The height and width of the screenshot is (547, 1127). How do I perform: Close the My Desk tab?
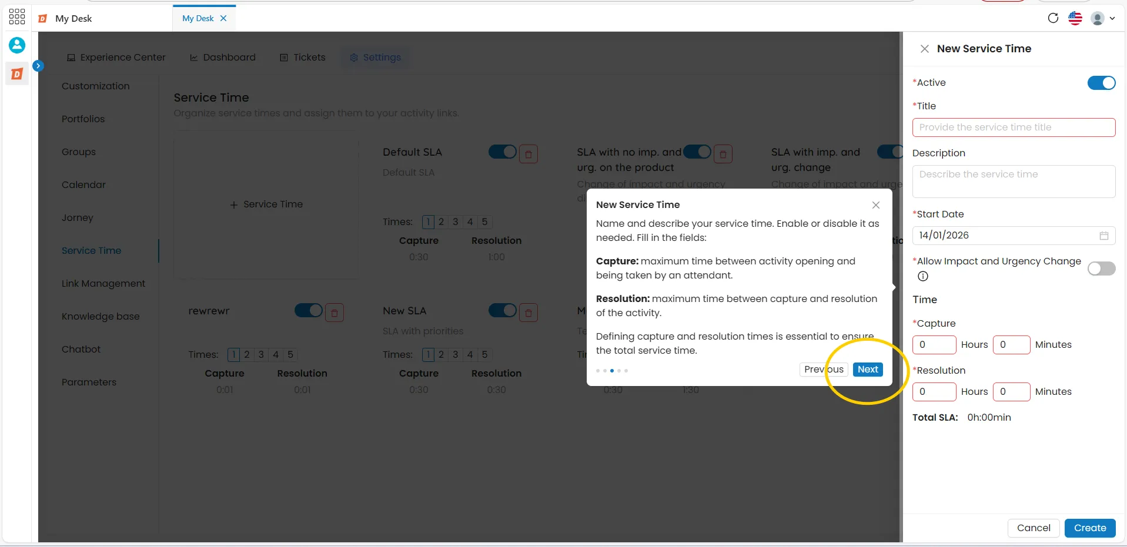[x=223, y=18]
